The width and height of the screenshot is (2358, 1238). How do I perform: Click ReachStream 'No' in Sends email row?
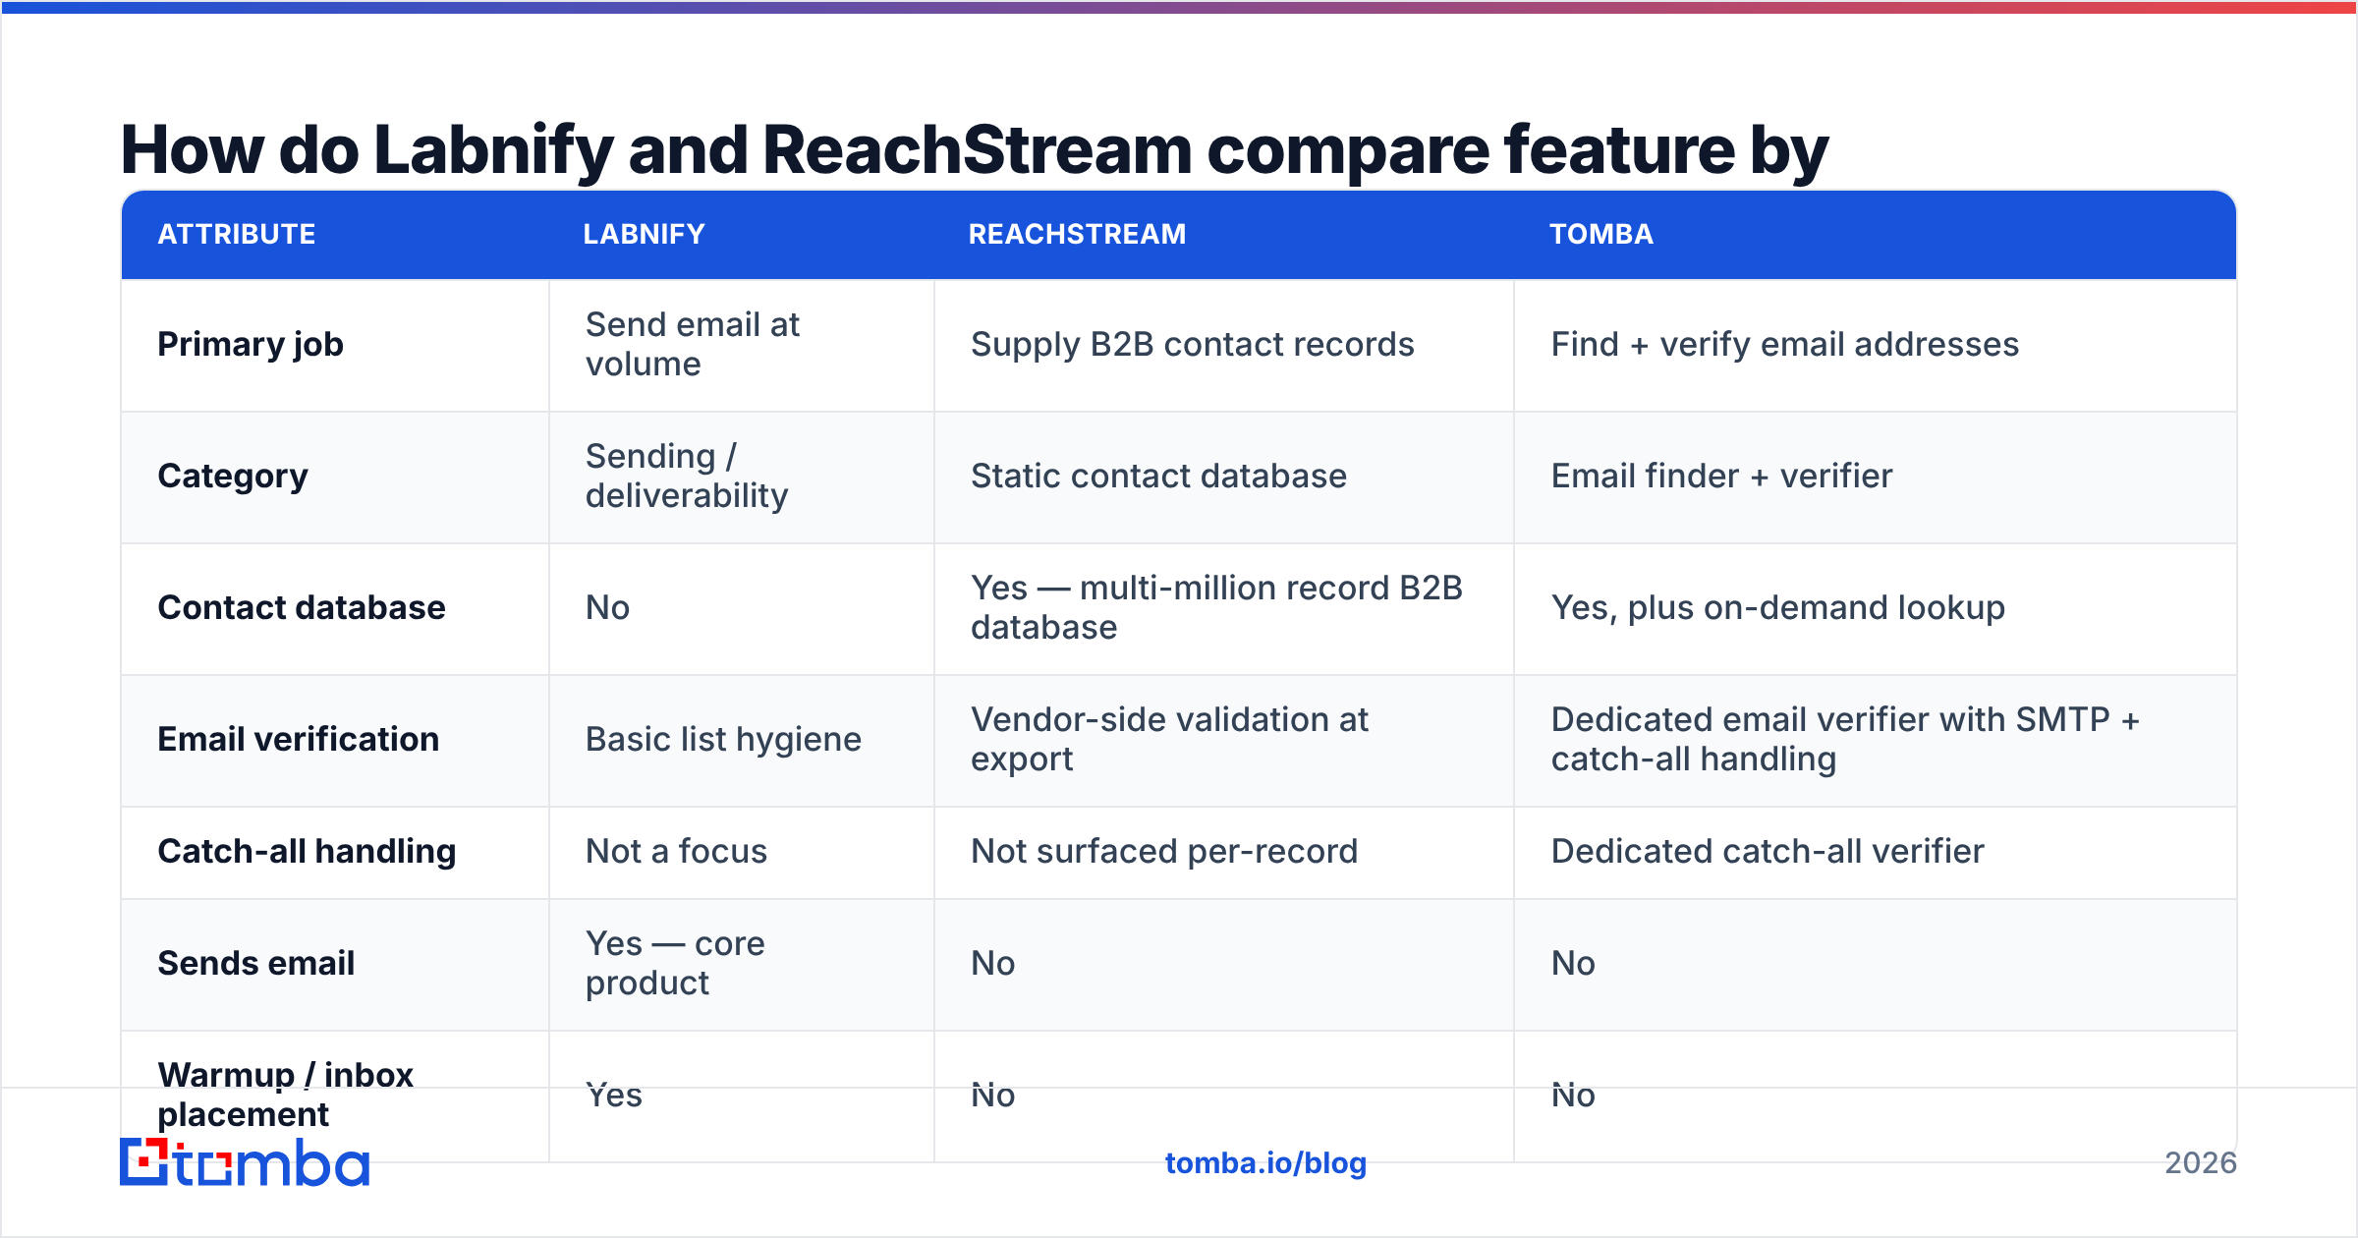click(992, 963)
